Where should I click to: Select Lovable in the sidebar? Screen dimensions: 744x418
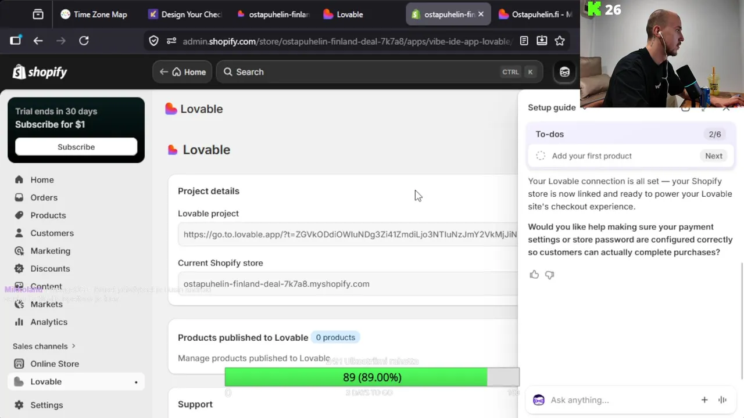tap(76, 382)
